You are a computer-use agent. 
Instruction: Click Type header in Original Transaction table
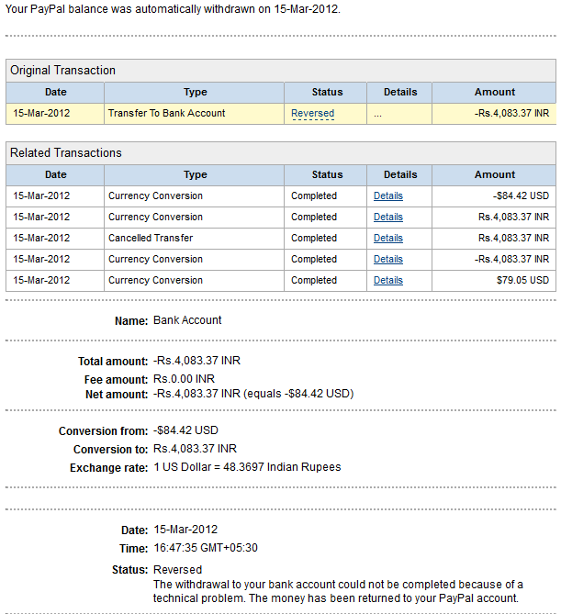coord(195,92)
